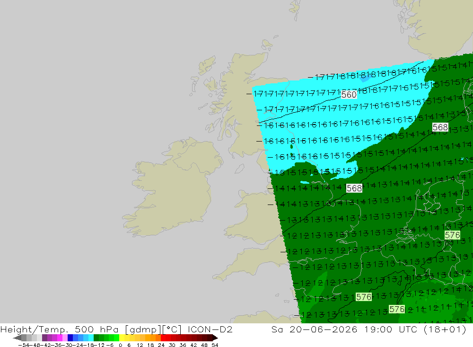Viewport: 473px width, 347px height.
Task: Click the upper-right 568 contour label
Action: coord(440,127)
